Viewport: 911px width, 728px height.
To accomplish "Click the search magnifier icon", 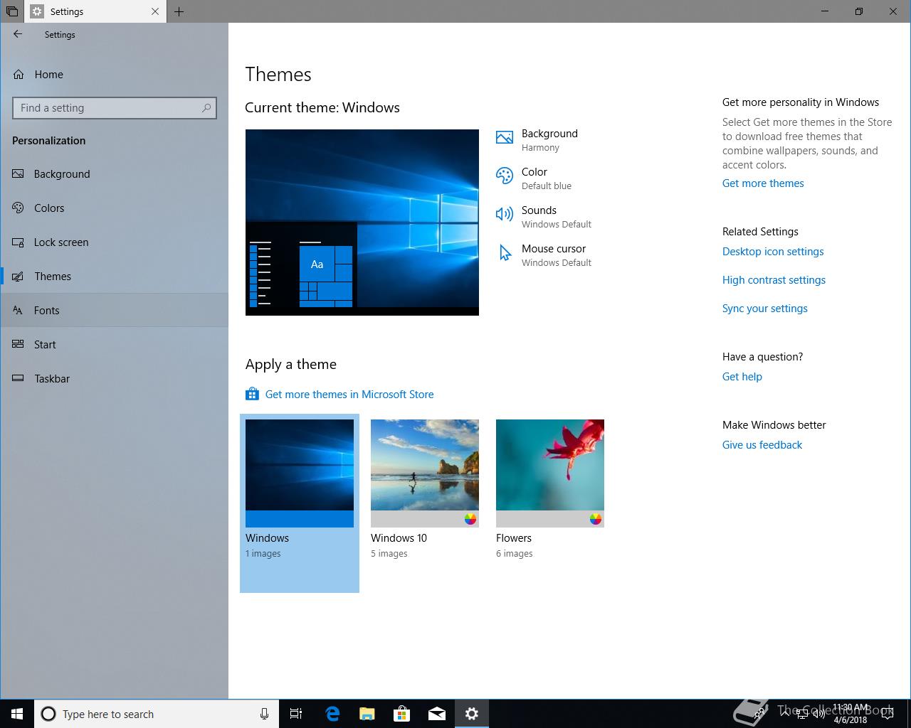I will coord(206,108).
